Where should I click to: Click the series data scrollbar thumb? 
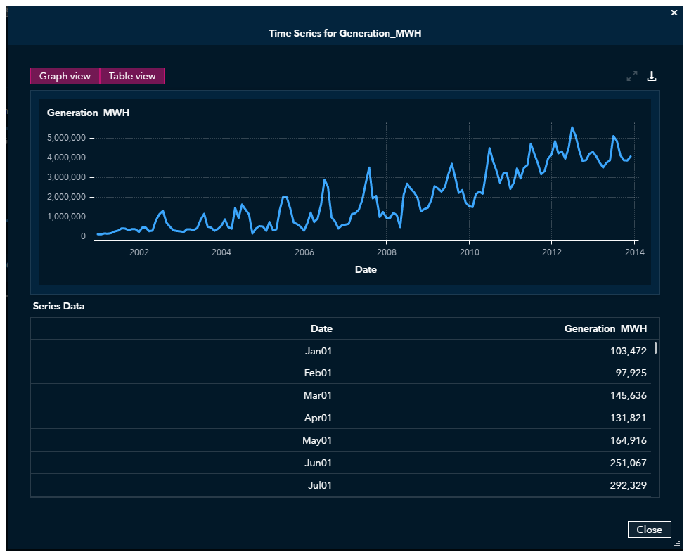(x=656, y=347)
